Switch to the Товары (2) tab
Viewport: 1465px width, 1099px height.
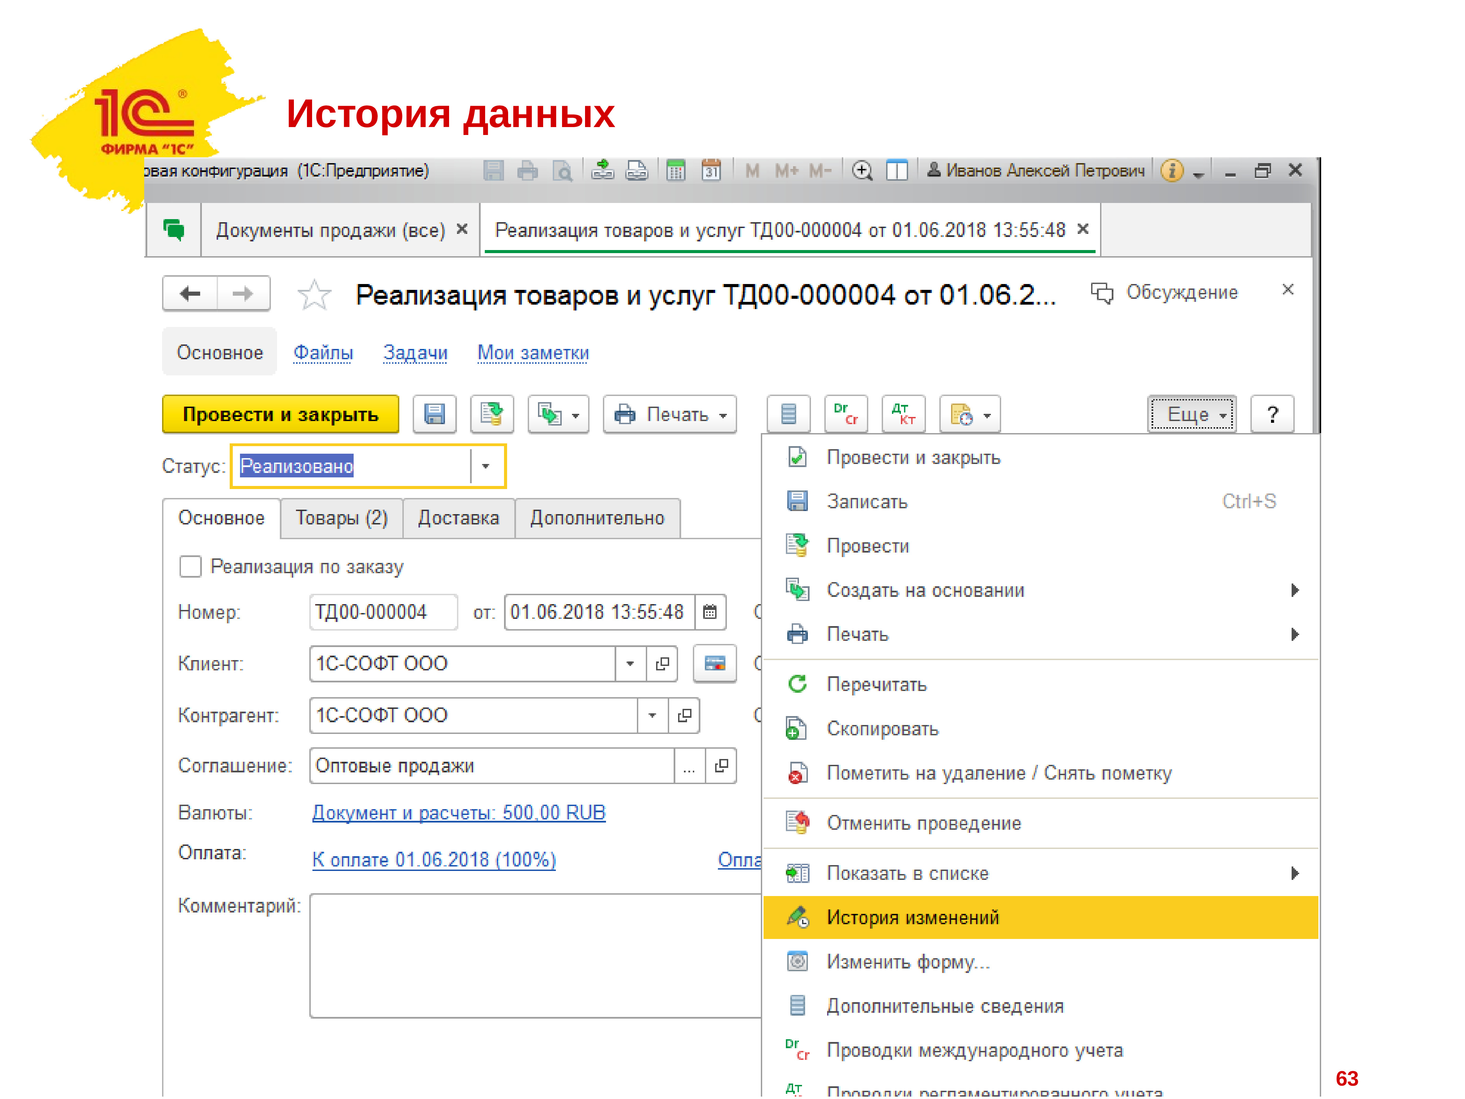click(342, 518)
